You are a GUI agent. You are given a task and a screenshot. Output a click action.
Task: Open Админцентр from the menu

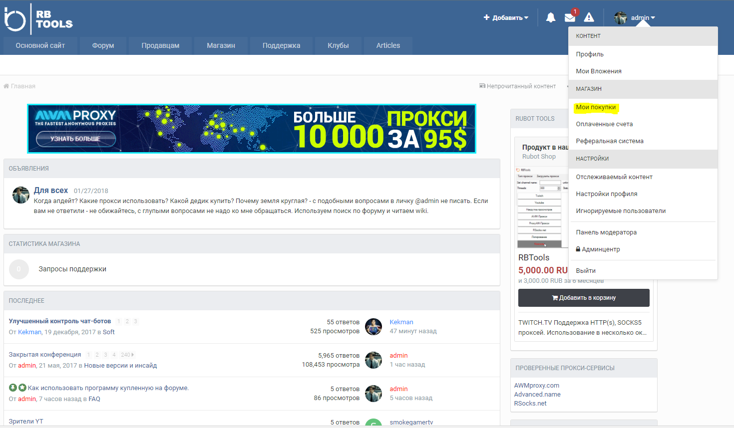coord(600,249)
